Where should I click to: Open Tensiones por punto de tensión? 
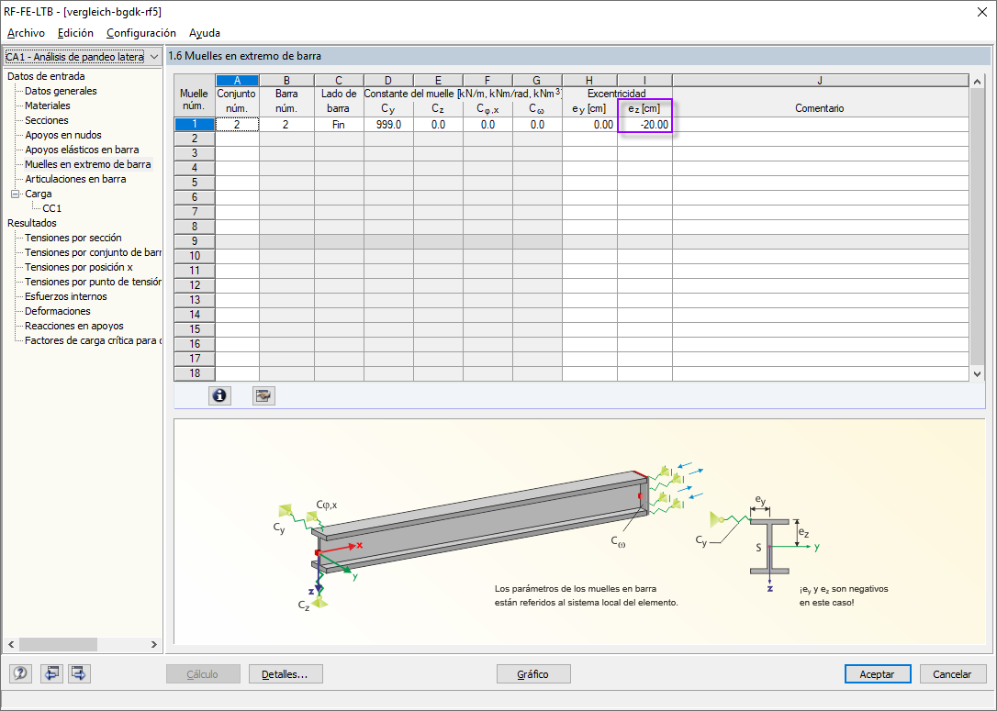(93, 282)
